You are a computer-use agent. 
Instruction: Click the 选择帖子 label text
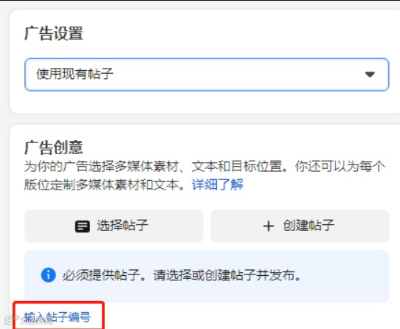coord(123,226)
